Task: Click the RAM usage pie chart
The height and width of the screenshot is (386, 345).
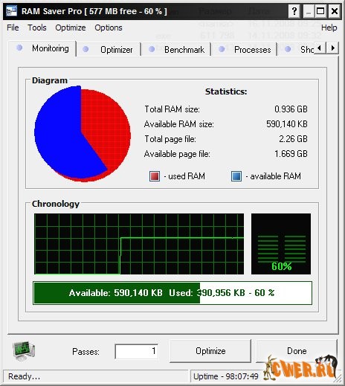Action: 83,133
